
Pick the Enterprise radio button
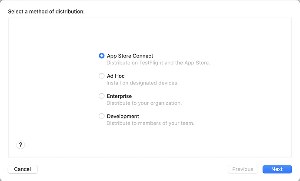point(102,96)
